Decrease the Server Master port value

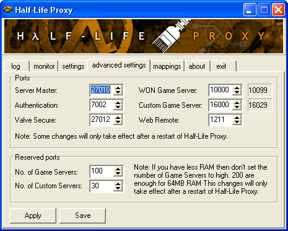click(118, 93)
